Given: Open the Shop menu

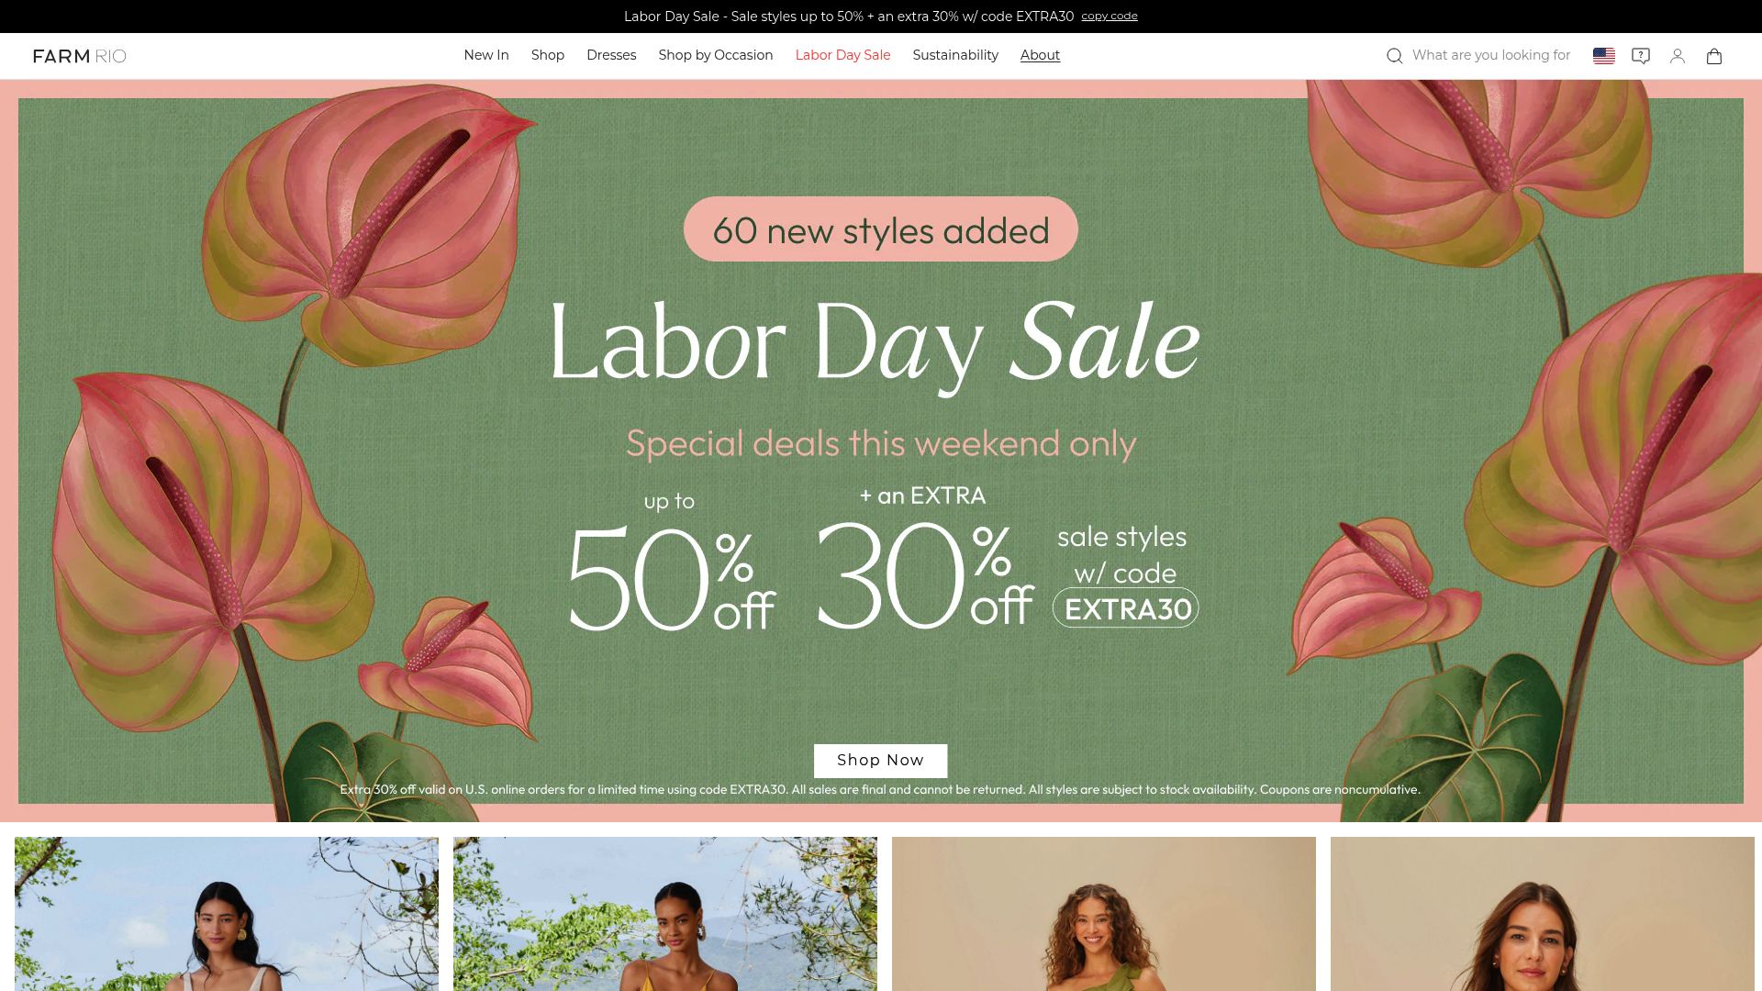Looking at the screenshot, I should click(x=548, y=55).
